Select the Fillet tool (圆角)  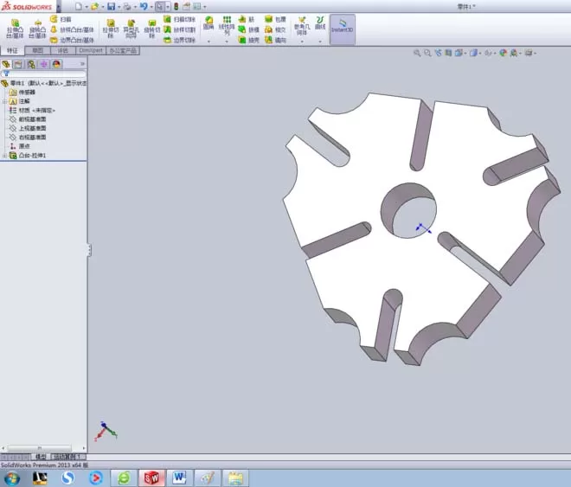(x=209, y=23)
